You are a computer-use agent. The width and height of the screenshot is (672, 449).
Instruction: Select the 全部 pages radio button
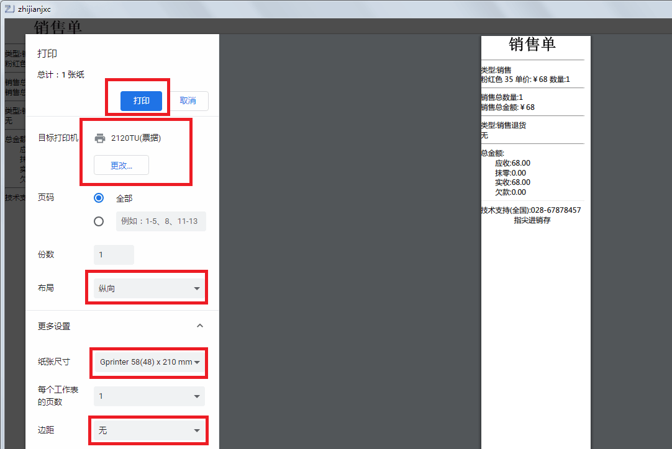click(99, 198)
